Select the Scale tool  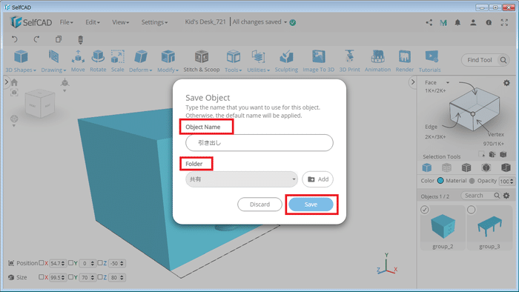pos(117,62)
